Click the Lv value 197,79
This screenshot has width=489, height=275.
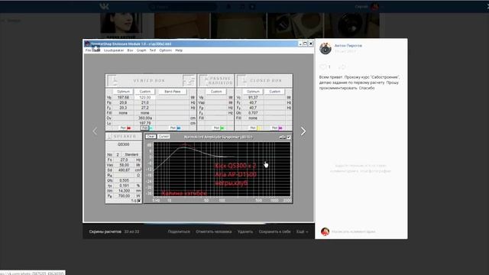144,123
